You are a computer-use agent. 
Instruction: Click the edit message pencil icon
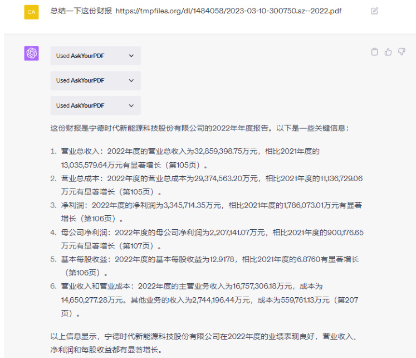375,11
